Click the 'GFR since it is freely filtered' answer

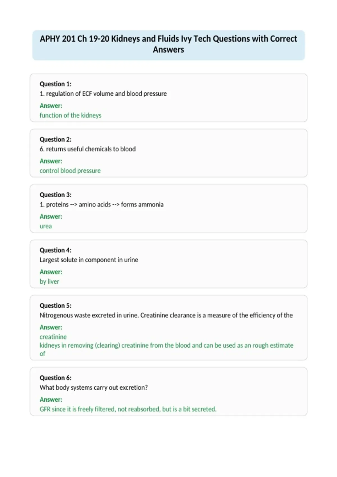coord(128,409)
